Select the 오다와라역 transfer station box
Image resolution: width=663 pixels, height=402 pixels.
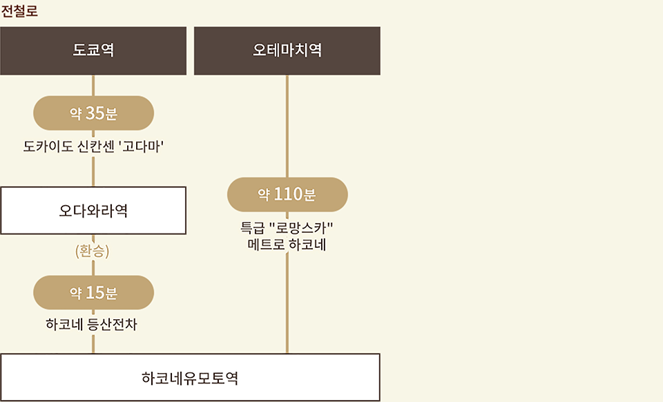[x=93, y=211]
